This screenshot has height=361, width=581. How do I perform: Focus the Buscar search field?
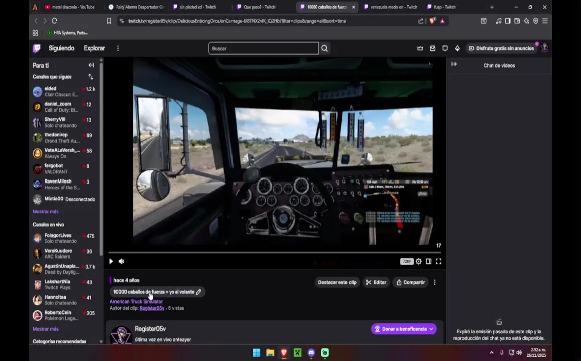click(264, 48)
